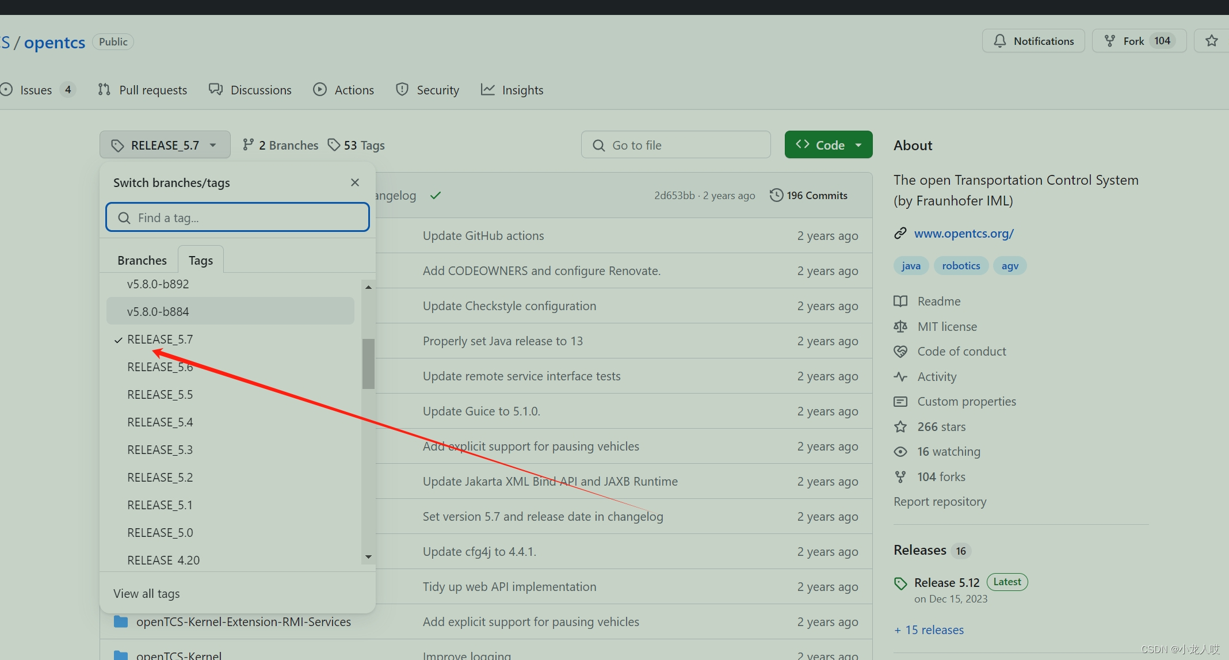1229x660 pixels.
Task: Open the www.opentcs.org link
Action: point(964,233)
